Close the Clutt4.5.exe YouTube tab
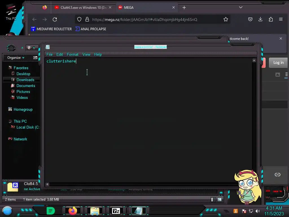This screenshot has width=289, height=217. [x=110, y=7]
